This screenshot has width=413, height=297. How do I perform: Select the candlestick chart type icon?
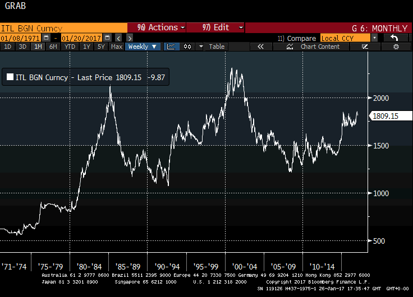click(187, 47)
